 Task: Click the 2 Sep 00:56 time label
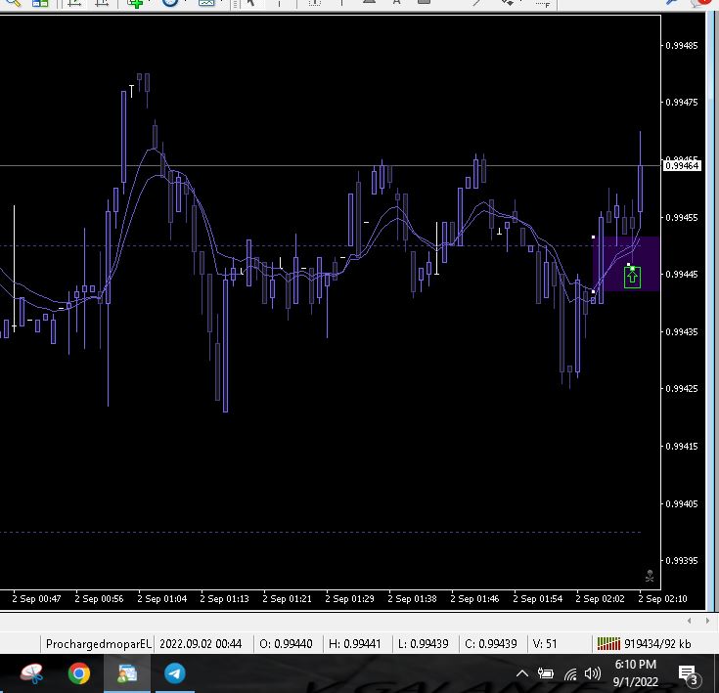point(99,598)
